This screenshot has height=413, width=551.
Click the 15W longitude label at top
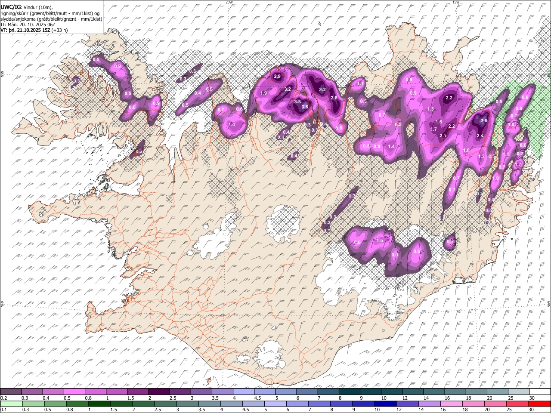[x=456, y=2]
